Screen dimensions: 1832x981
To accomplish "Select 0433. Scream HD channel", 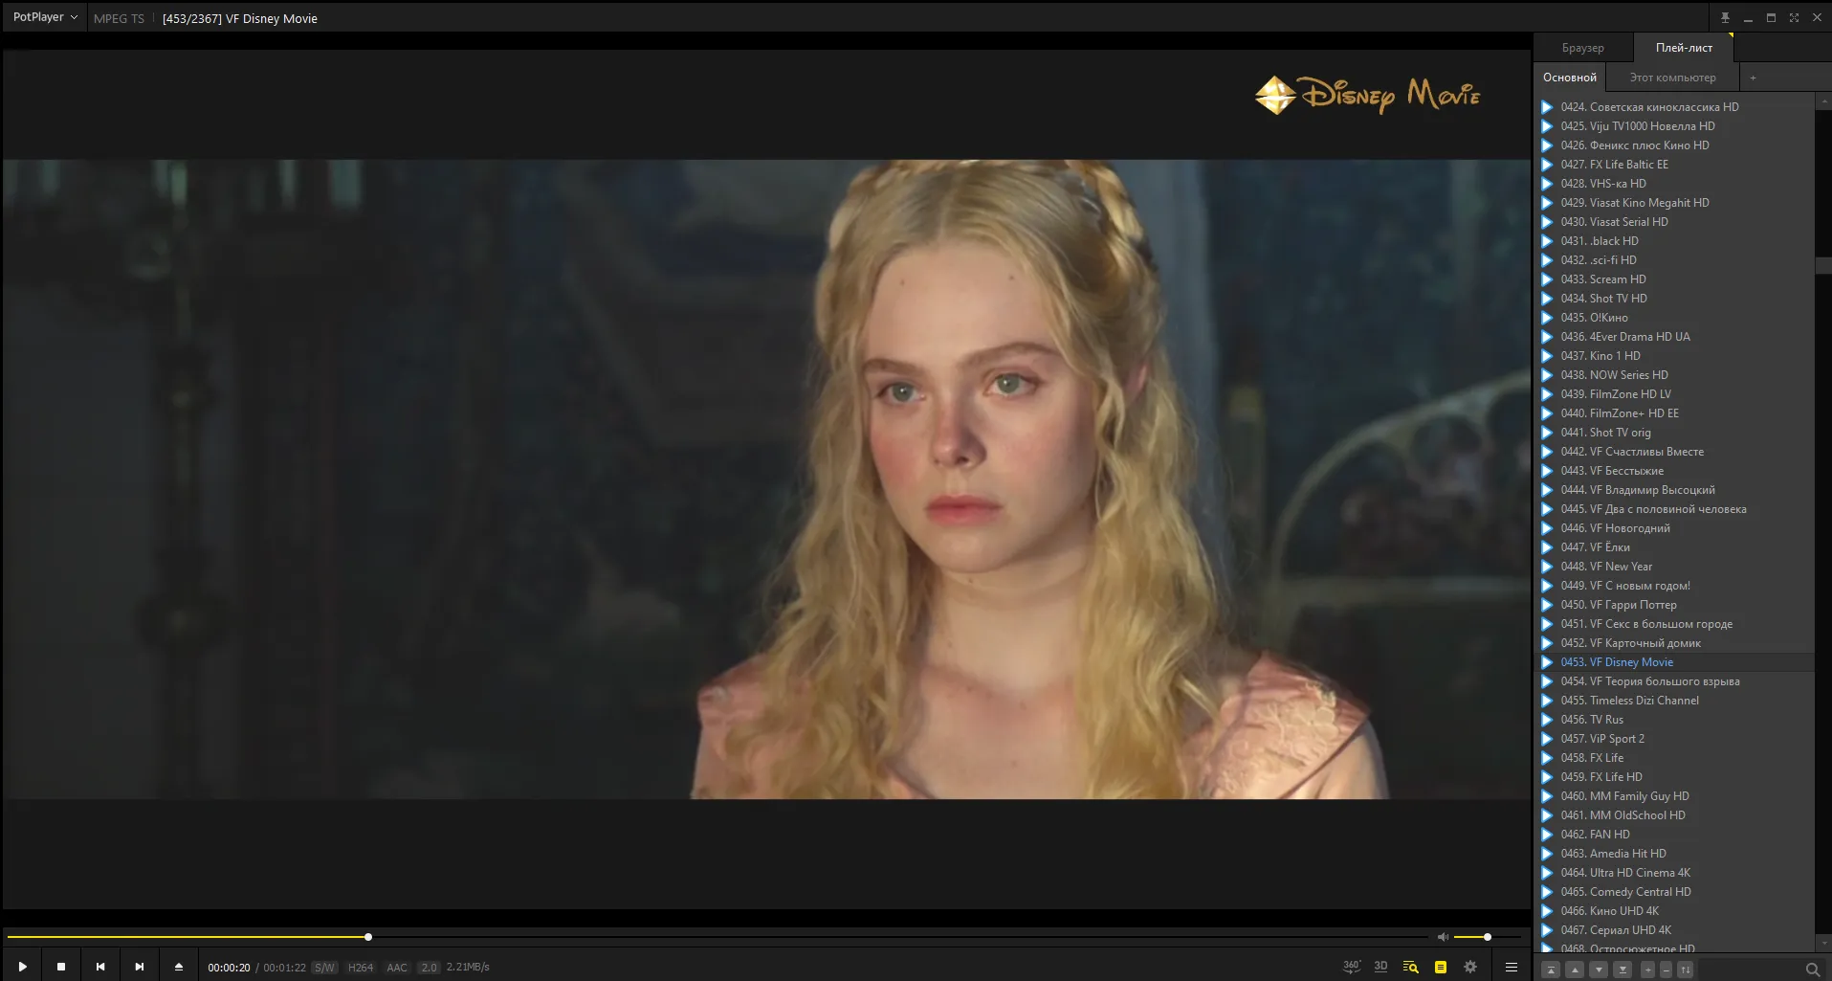I will (1675, 279).
